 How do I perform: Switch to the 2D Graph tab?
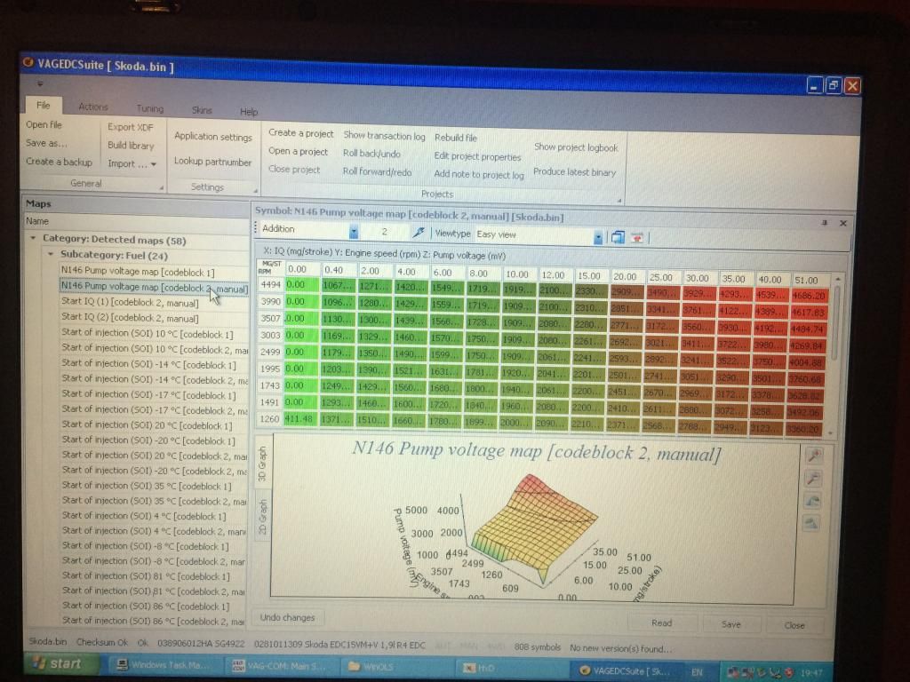point(262,516)
